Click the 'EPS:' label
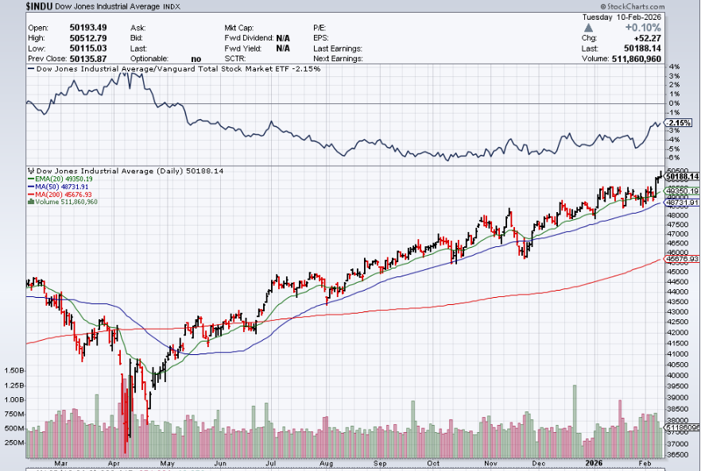Image resolution: width=701 pixels, height=471 pixels. (321, 38)
